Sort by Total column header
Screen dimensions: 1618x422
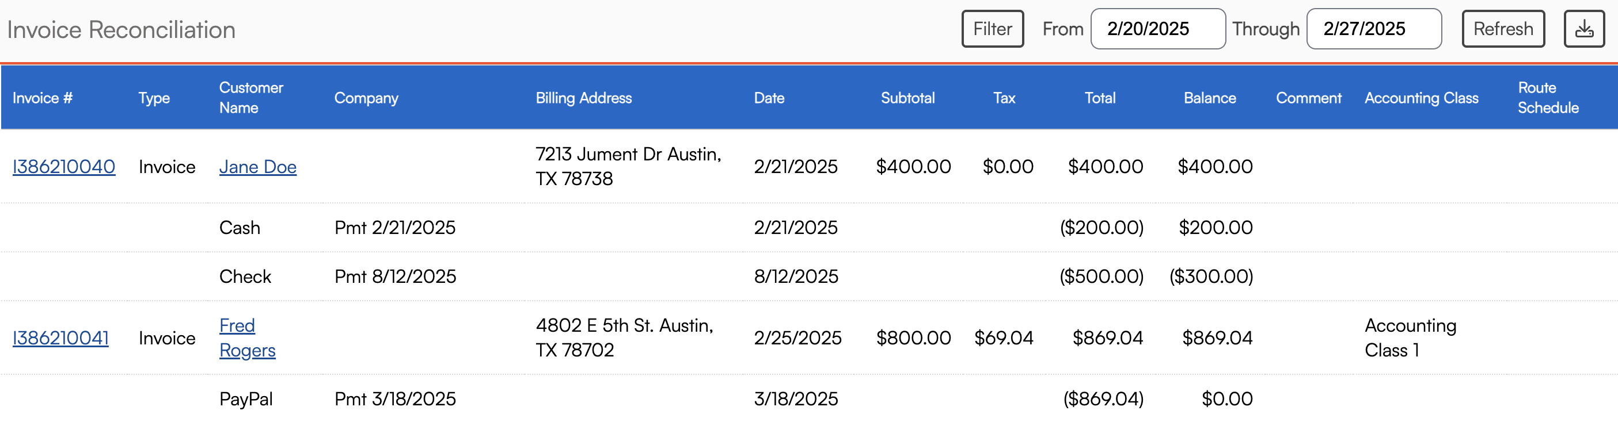[1099, 98]
